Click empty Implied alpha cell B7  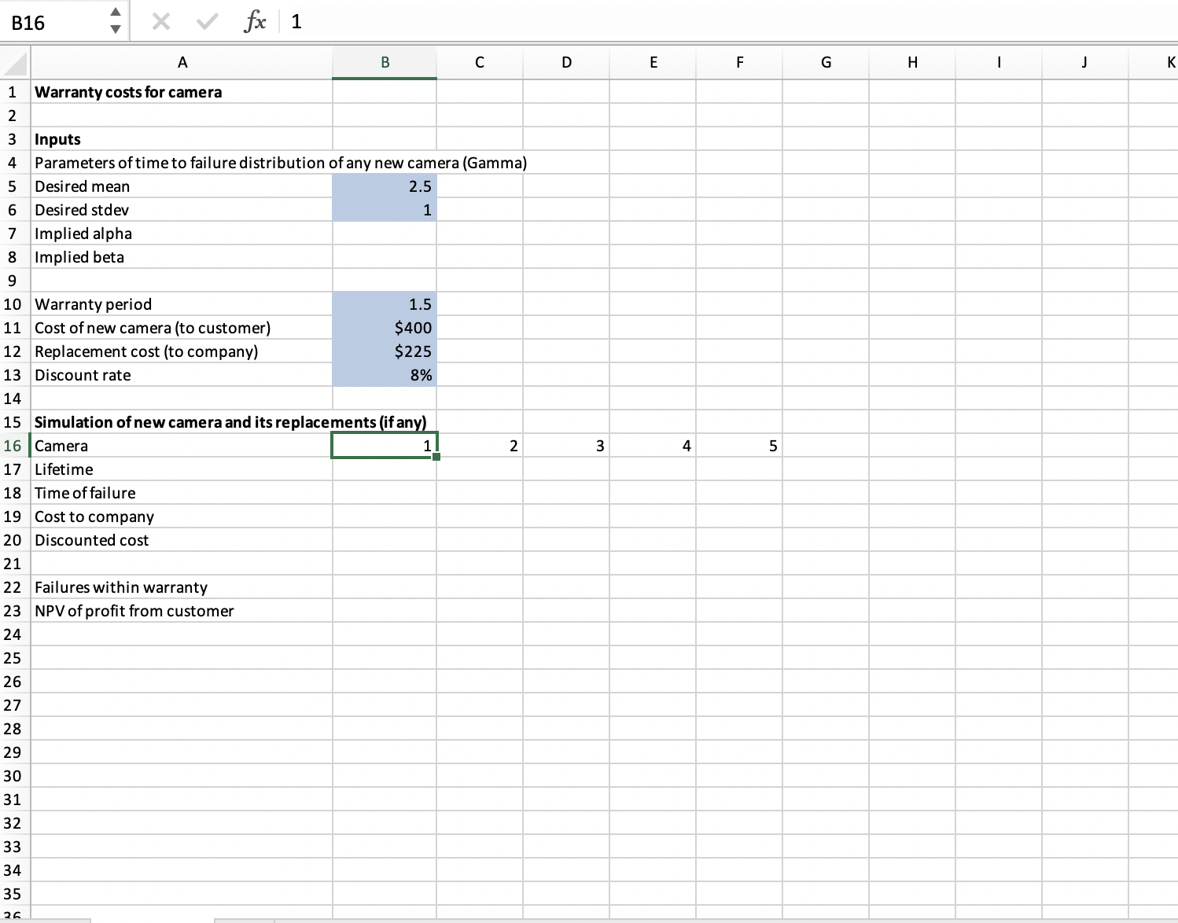point(385,234)
